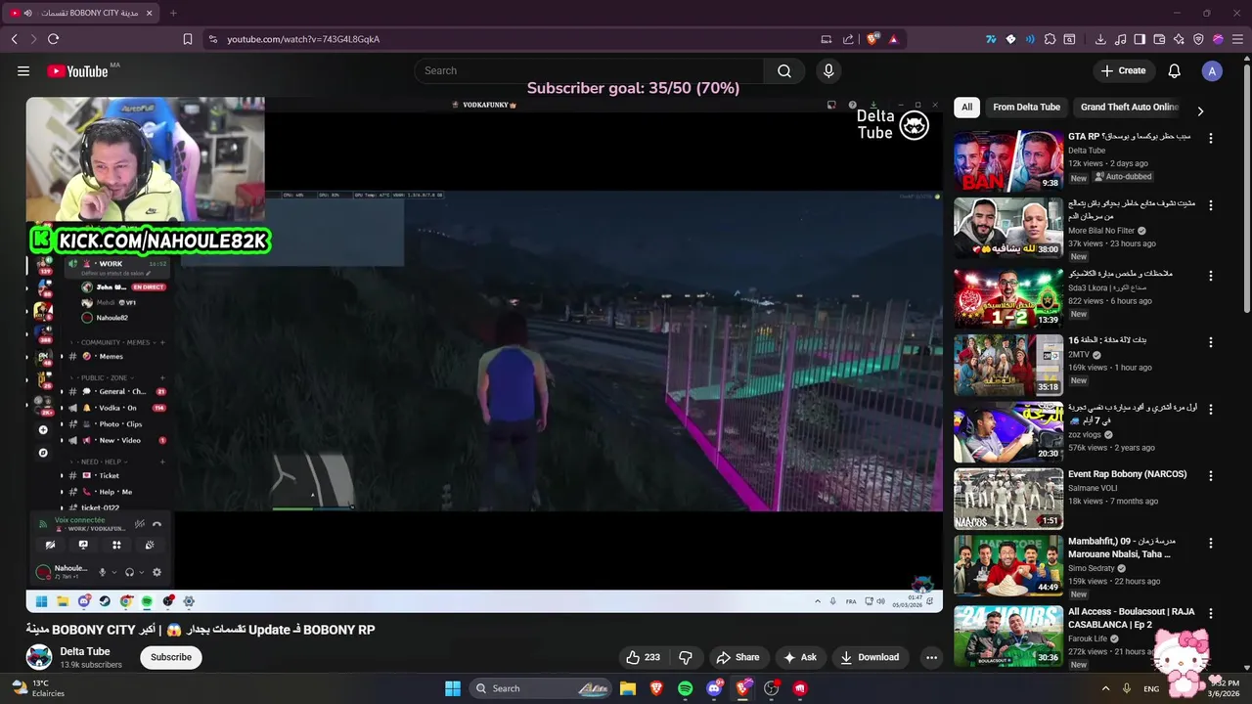The width and height of the screenshot is (1252, 704).
Task: Bookmark this page in the address bar
Action: (188, 39)
